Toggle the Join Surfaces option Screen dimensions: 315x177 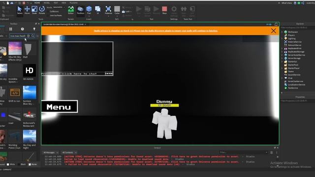pos(56,15)
